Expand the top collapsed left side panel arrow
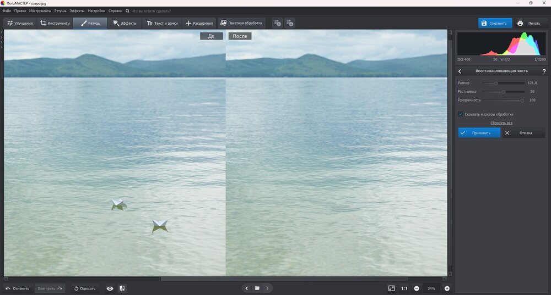Screen dimensions: 551x295 [2, 33]
